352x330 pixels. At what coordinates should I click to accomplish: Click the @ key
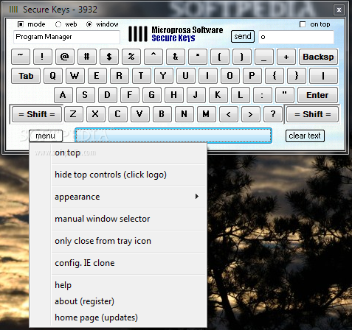65,57
